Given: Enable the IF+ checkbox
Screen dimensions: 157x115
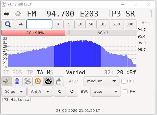Looking at the screenshot, I should (125, 92).
